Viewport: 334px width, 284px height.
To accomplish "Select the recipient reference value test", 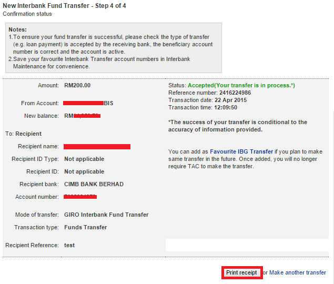I will tap(69, 245).
